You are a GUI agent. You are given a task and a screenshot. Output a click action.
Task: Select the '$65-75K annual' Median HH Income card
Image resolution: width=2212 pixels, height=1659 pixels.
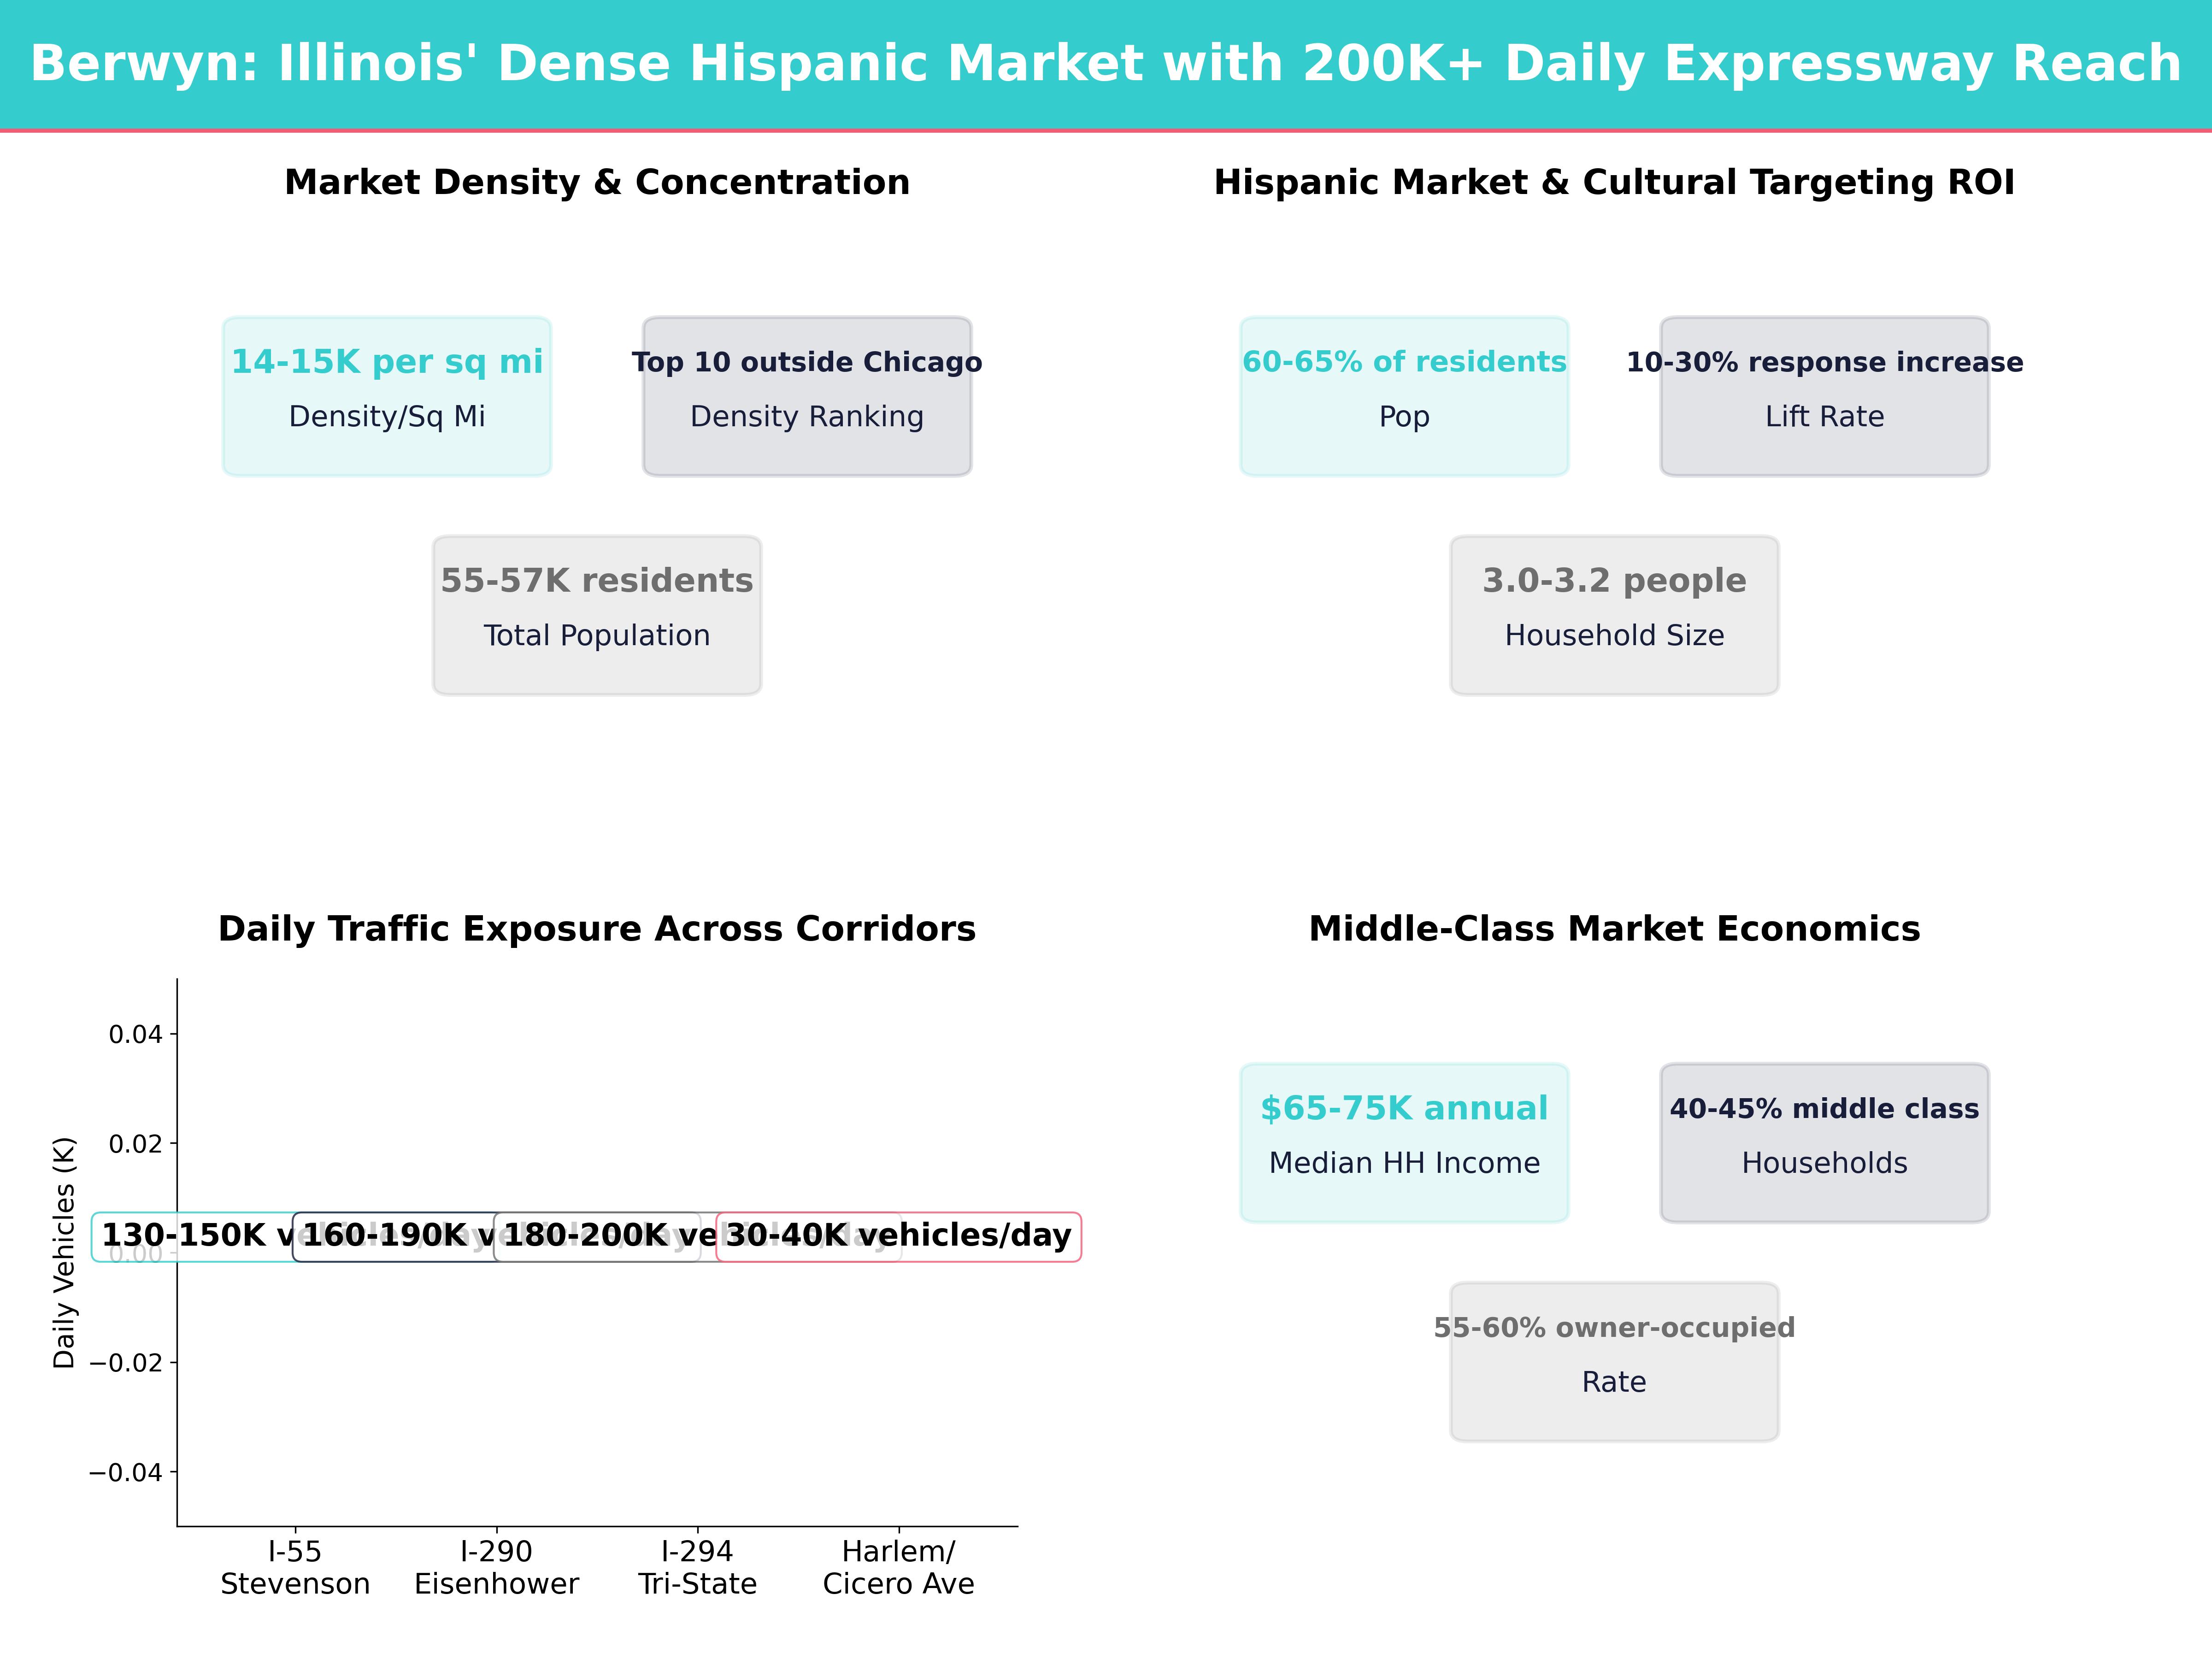(x=1404, y=1140)
